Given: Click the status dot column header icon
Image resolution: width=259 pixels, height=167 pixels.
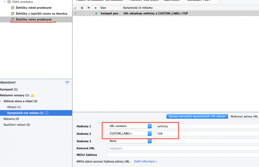Looking at the screenshot, I should pyautogui.click(x=96, y=8).
